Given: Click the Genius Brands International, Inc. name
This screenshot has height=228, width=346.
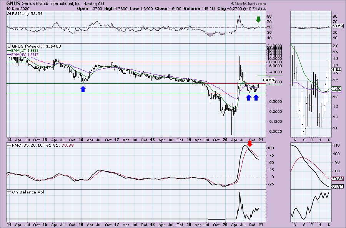Looking at the screenshot, I should tap(52, 4).
